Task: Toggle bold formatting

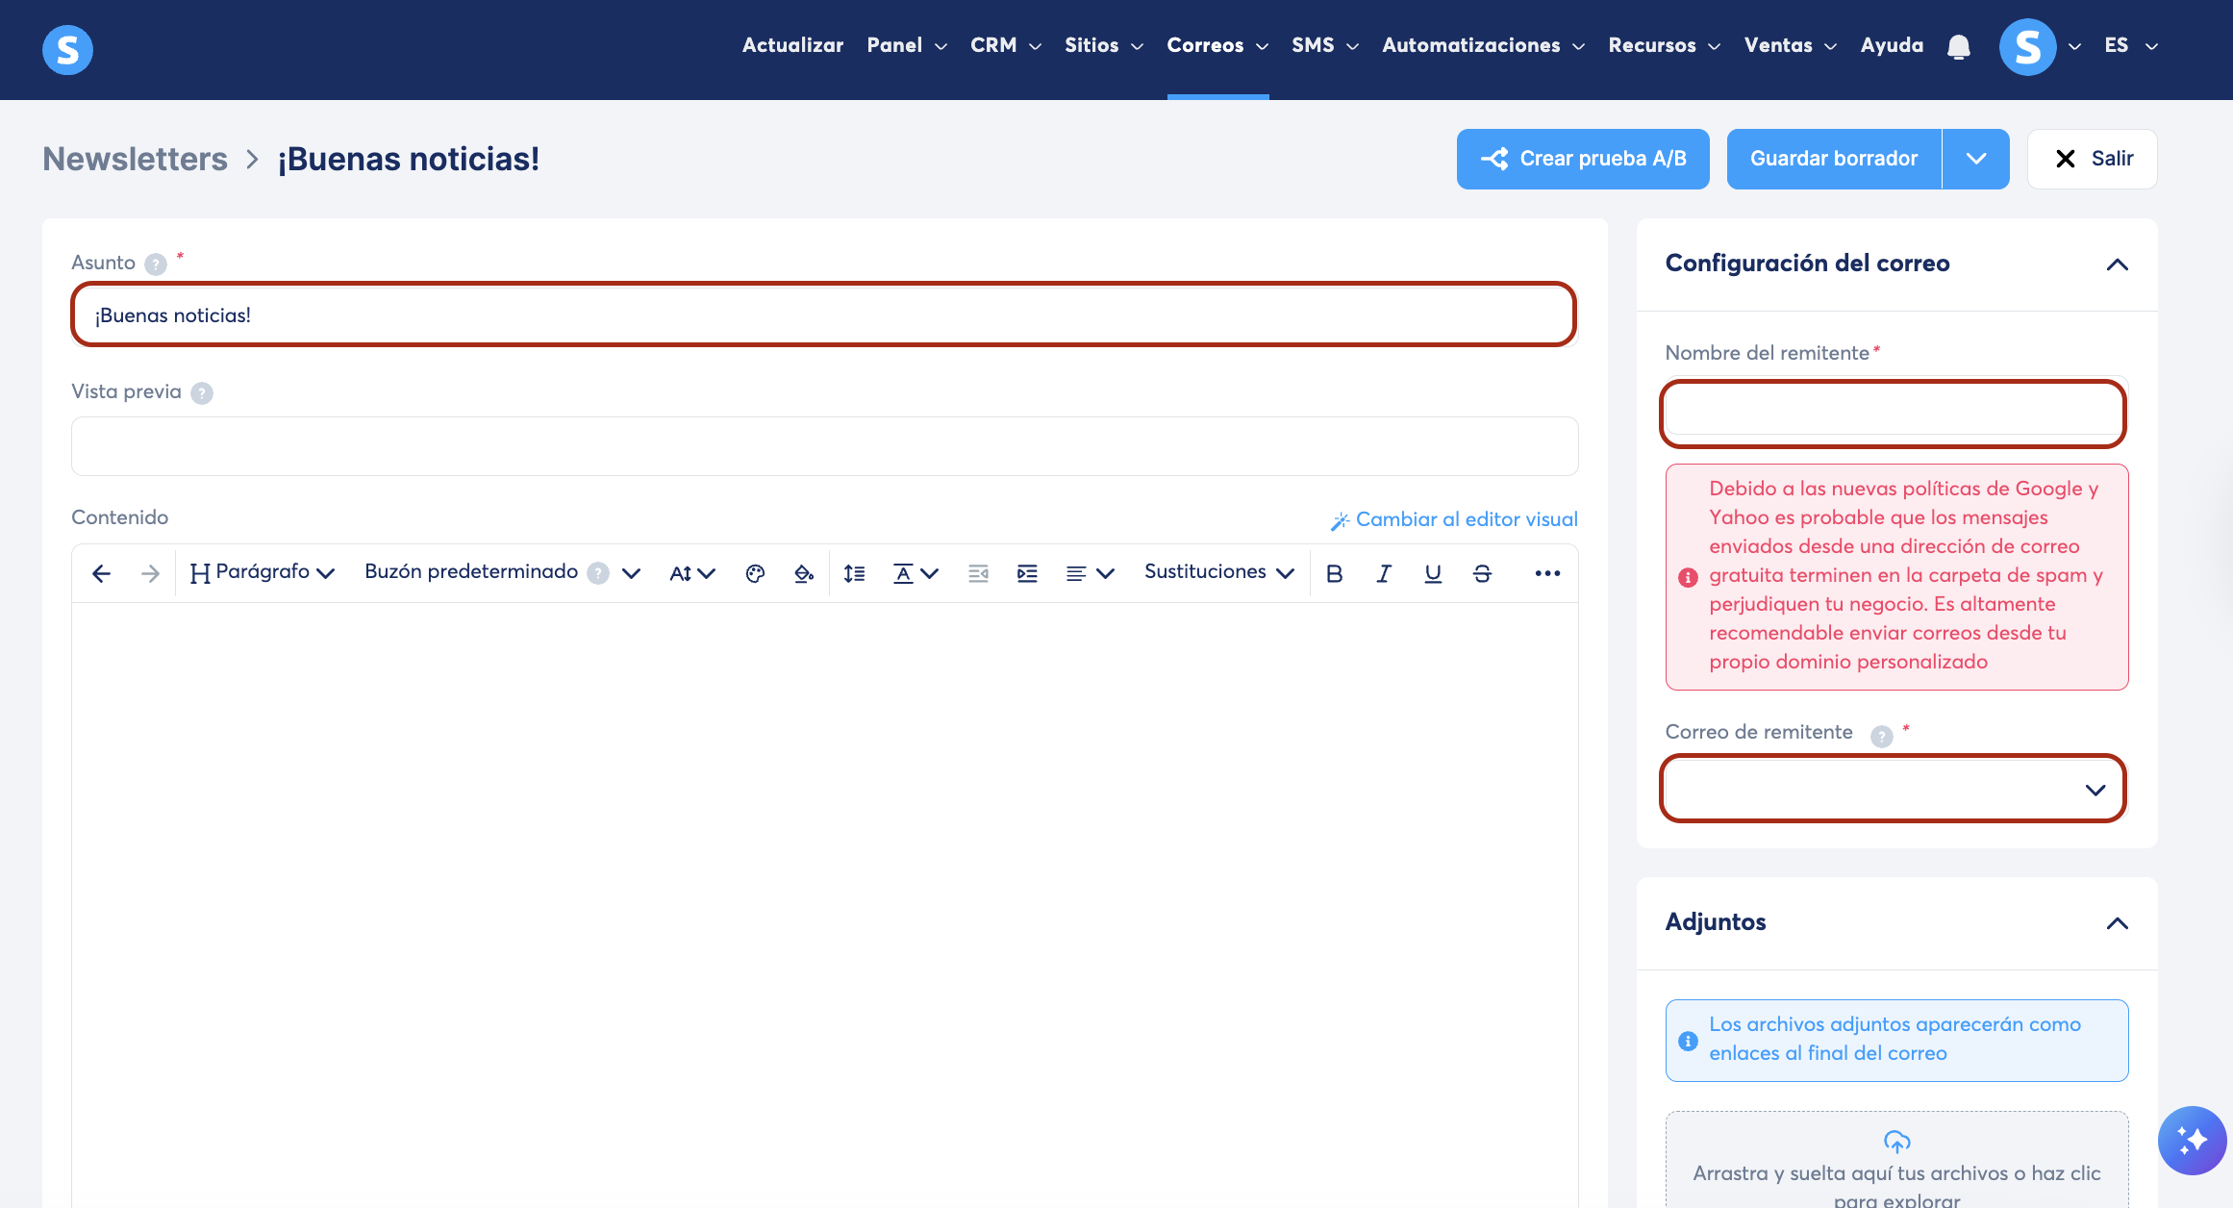Action: point(1334,573)
